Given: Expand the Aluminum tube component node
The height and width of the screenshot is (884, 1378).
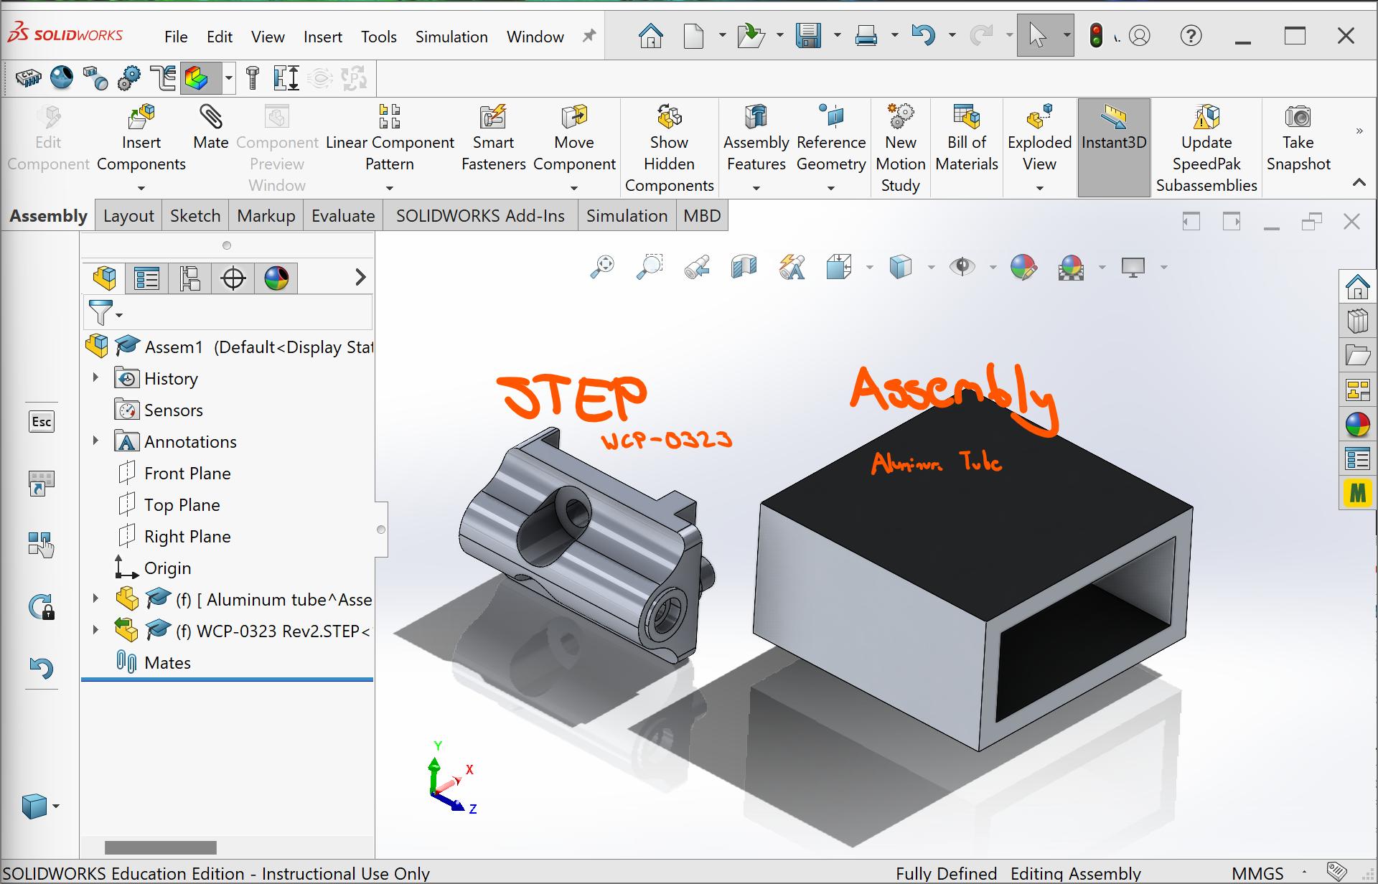Looking at the screenshot, I should (95, 598).
